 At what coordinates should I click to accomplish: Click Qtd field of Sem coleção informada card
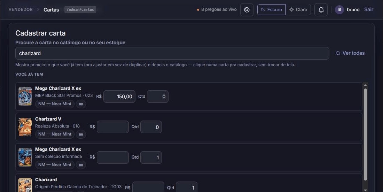(151, 157)
